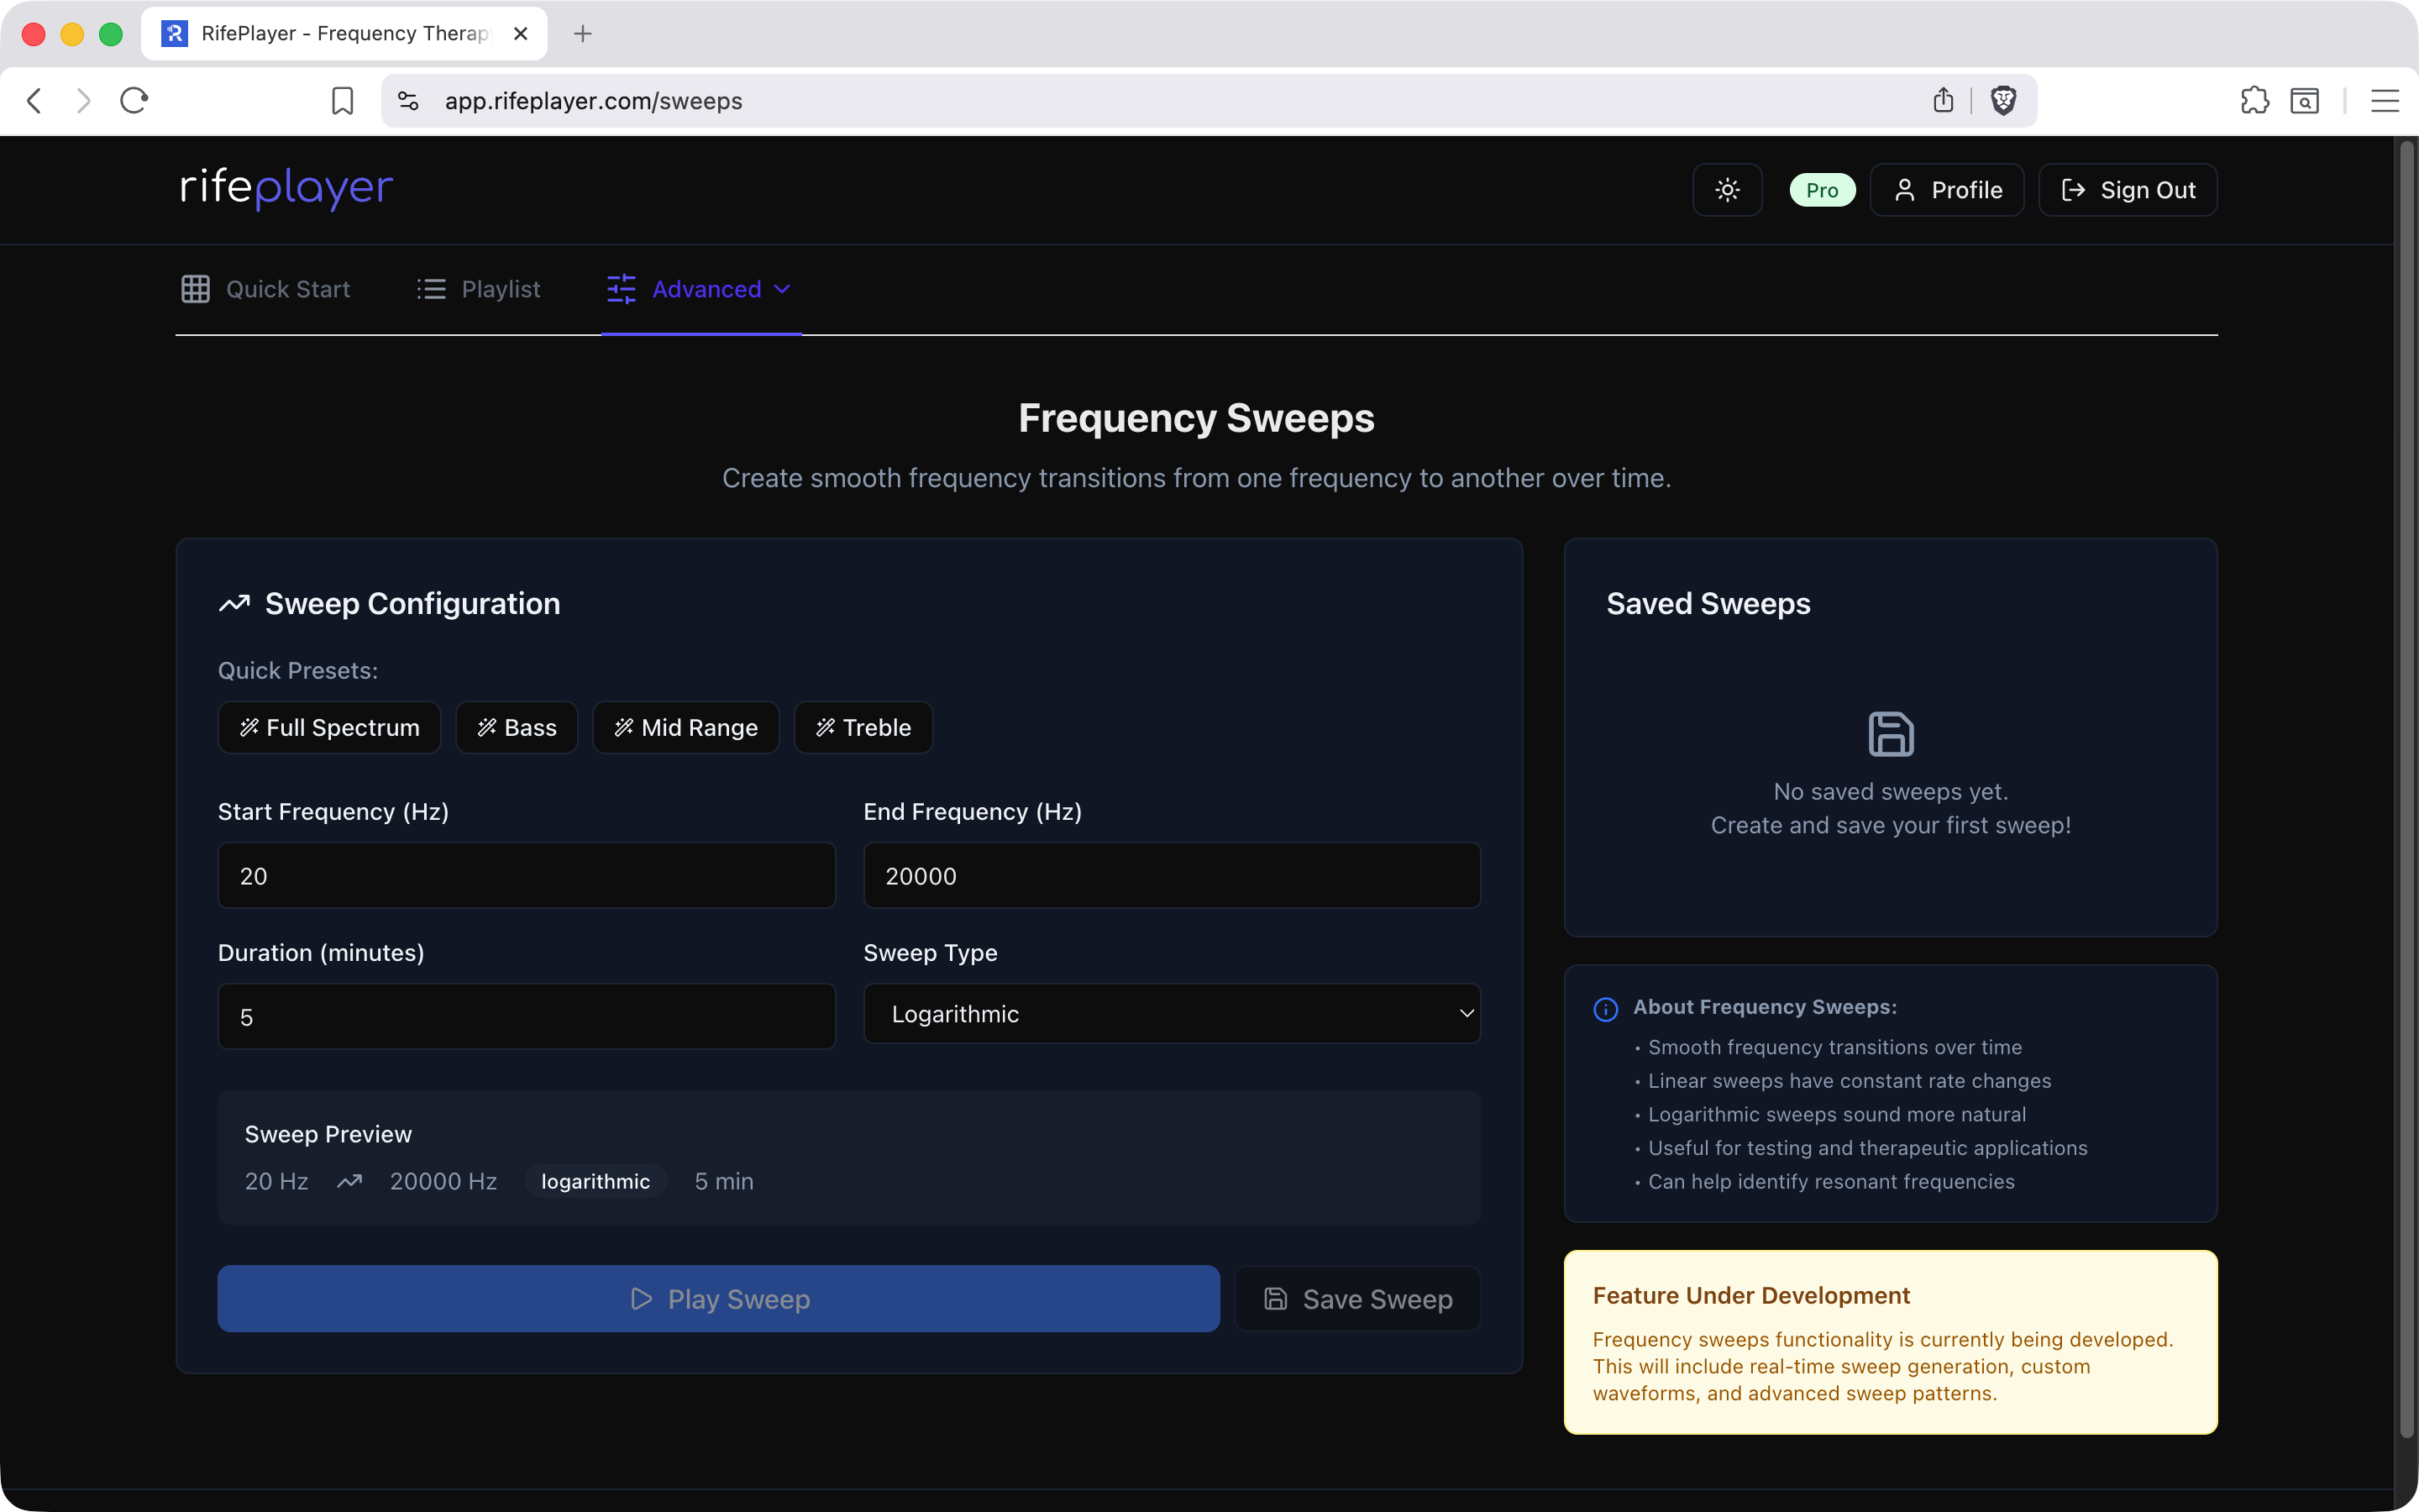Open the browser hamburger menu

(x=2385, y=101)
